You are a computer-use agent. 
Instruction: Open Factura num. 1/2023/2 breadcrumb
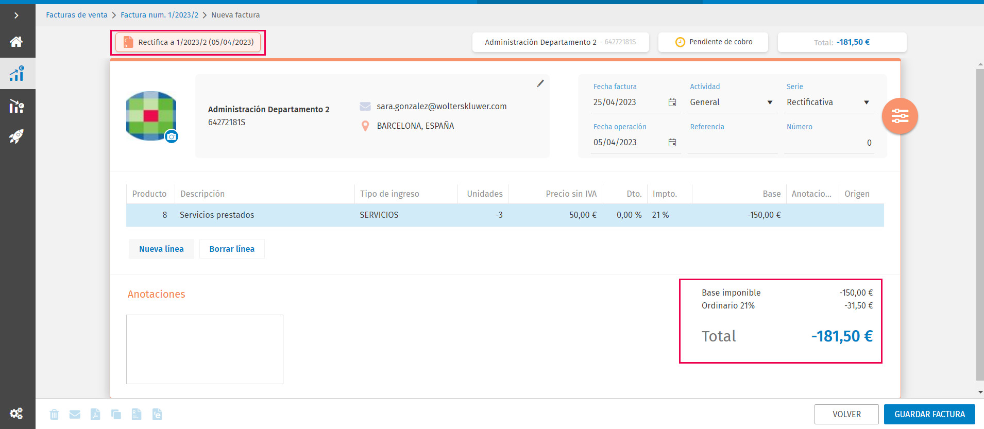(159, 15)
